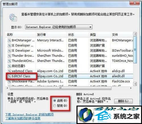This screenshot has width=142, height=124.
Task: Click the horizontal scrollbar thumb
Action: click(60, 88)
